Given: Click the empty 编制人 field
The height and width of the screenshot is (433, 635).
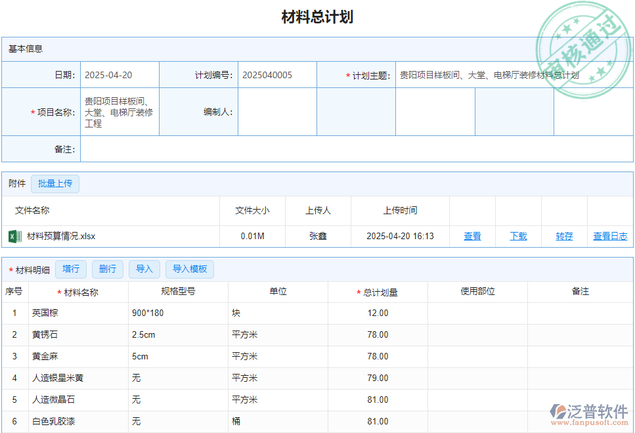Looking at the screenshot, I should [x=276, y=111].
